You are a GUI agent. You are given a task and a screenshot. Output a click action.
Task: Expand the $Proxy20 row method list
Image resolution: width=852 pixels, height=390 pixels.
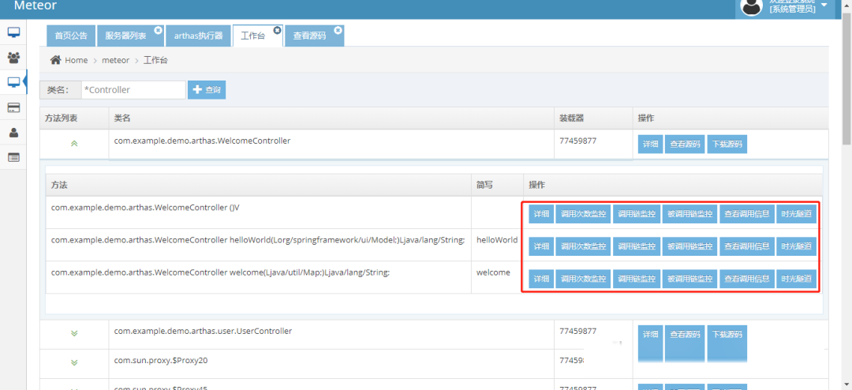click(74, 362)
